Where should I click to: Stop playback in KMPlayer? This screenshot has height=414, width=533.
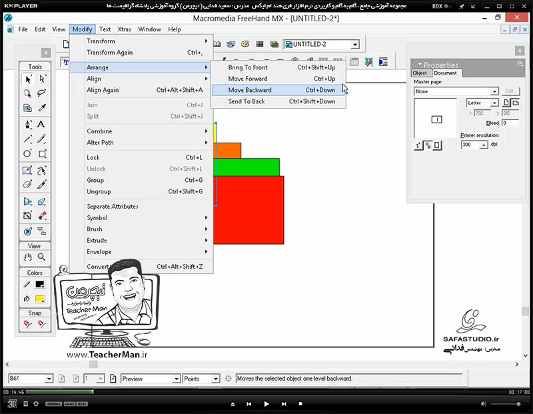click(x=300, y=404)
